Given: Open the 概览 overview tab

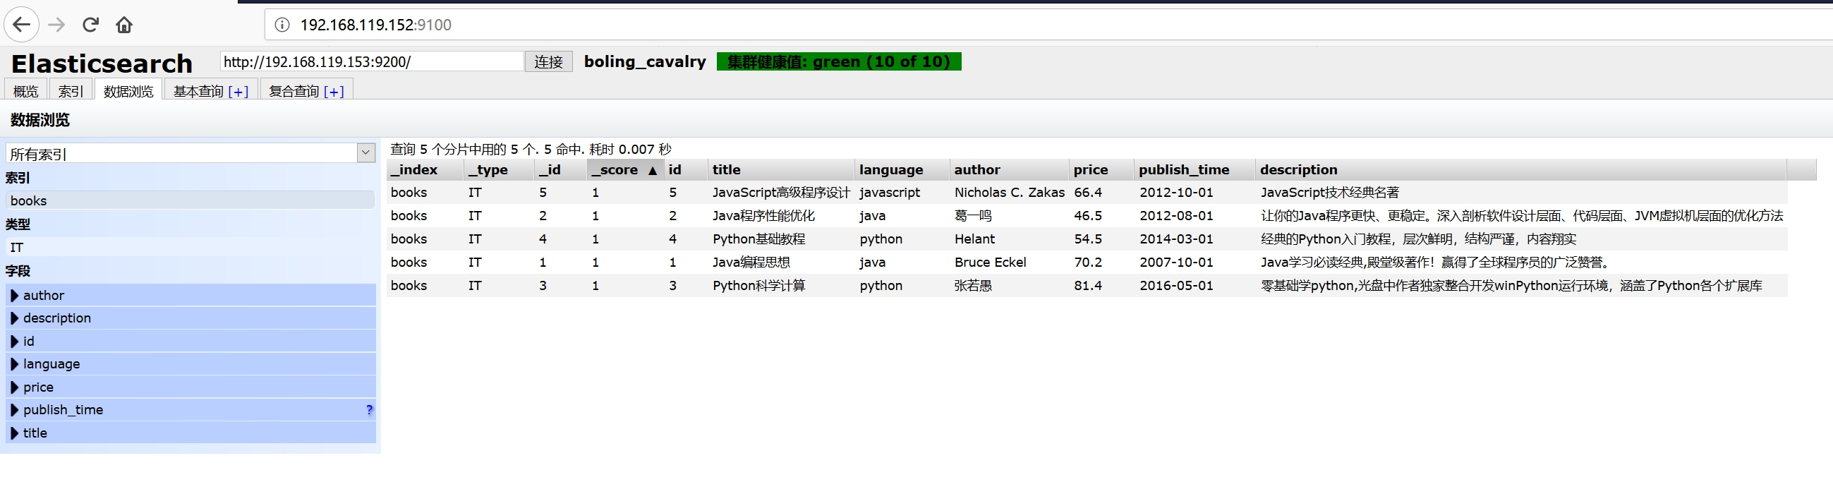Looking at the screenshot, I should [x=25, y=90].
